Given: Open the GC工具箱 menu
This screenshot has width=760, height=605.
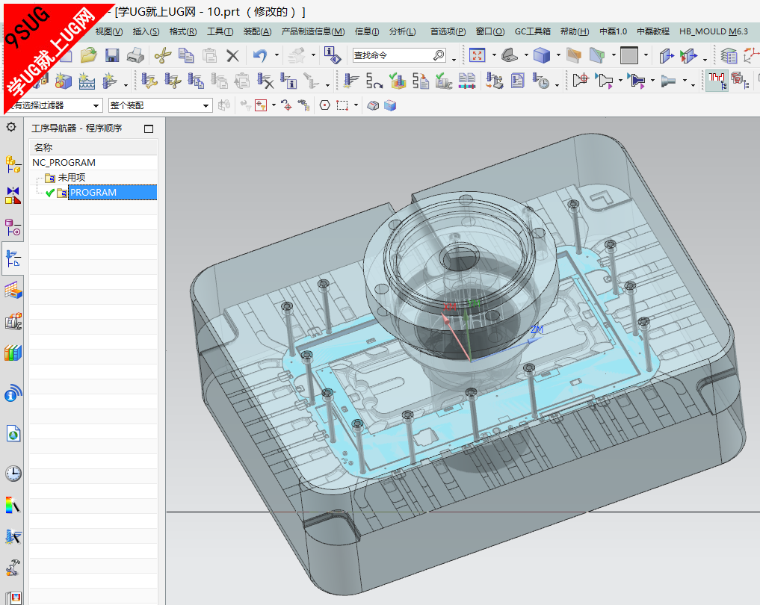Looking at the screenshot, I should click(x=532, y=31).
